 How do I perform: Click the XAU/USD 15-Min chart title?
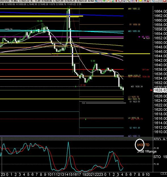9,1
